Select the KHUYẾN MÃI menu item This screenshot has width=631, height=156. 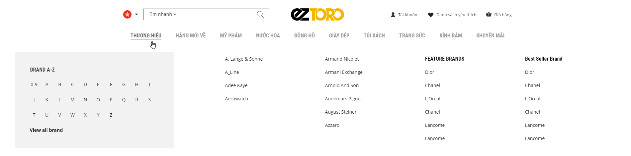click(490, 35)
